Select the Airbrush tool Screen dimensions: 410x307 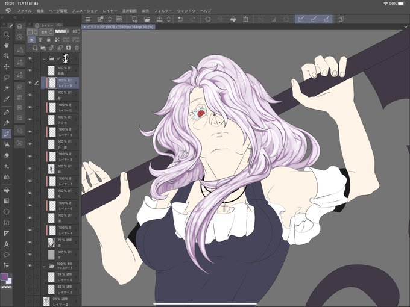coord(6,144)
